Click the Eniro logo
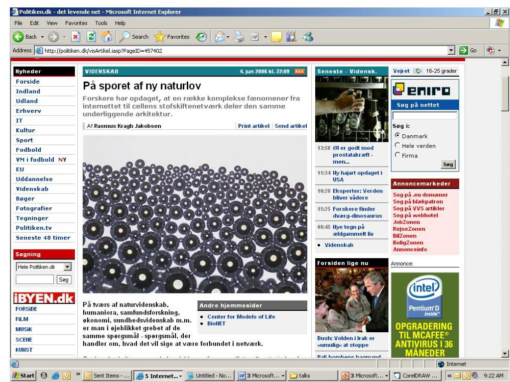Image resolution: width=510 pixels, height=382 pixels. (421, 90)
